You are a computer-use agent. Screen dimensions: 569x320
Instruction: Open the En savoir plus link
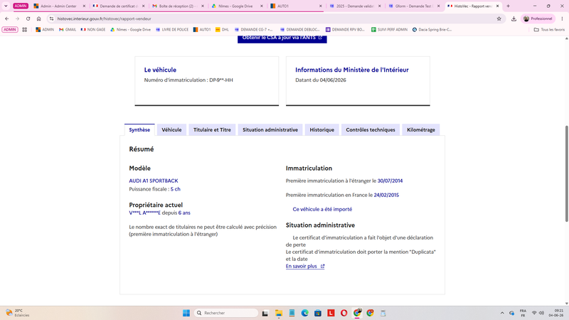pos(305,266)
